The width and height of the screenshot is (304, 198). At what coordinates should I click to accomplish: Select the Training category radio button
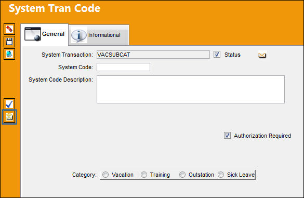tap(144, 175)
